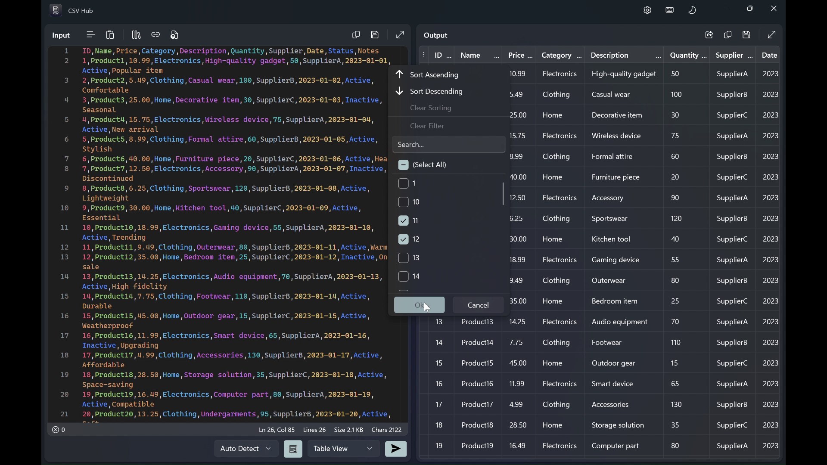Open the Auto Detect dropdown
The image size is (827, 465).
pyautogui.click(x=246, y=449)
